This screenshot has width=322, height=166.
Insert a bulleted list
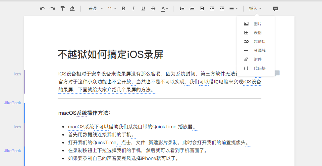pos(192,9)
